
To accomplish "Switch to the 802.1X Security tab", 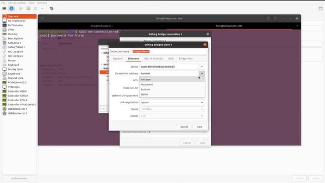I will (x=153, y=59).
